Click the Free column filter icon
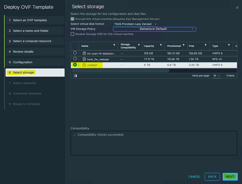This screenshot has width=242, height=184. click(205, 45)
